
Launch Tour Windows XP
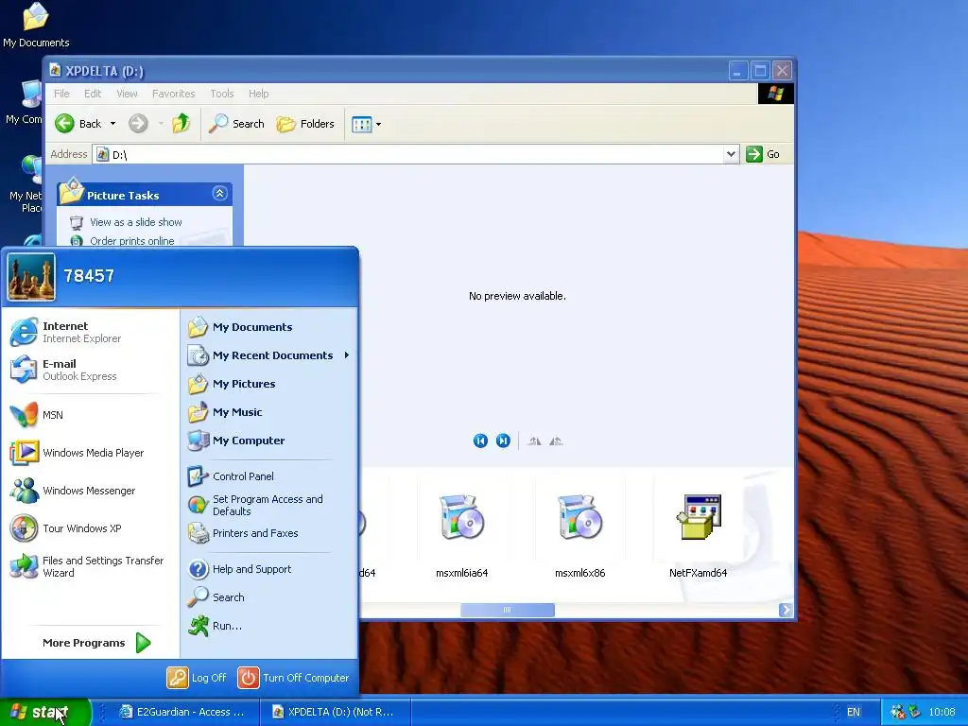click(x=66, y=528)
